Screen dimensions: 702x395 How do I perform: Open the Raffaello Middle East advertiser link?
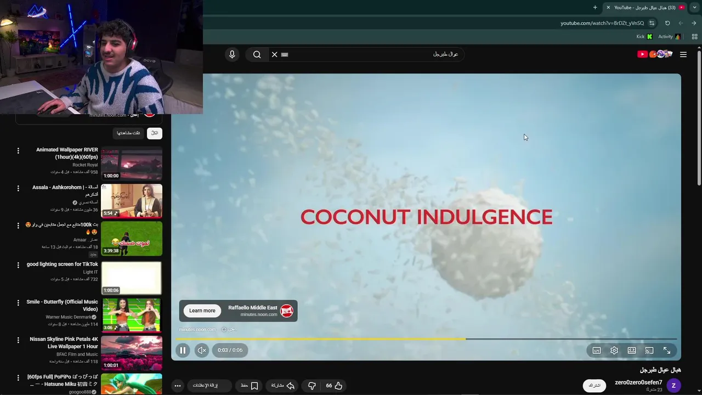point(253,308)
